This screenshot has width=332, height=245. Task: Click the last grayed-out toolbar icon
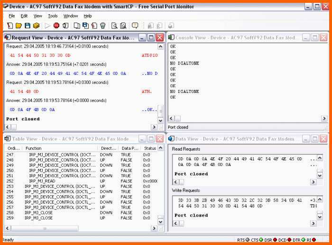click(171, 26)
